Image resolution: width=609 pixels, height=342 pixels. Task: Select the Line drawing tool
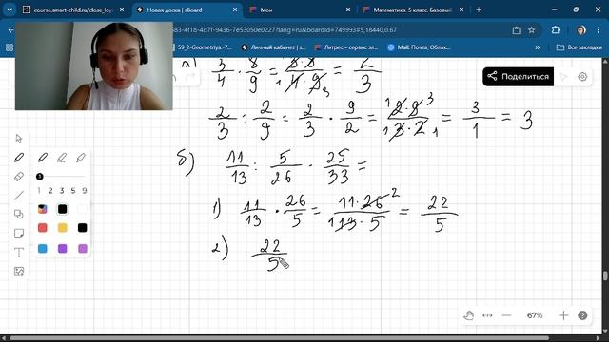tap(19, 195)
